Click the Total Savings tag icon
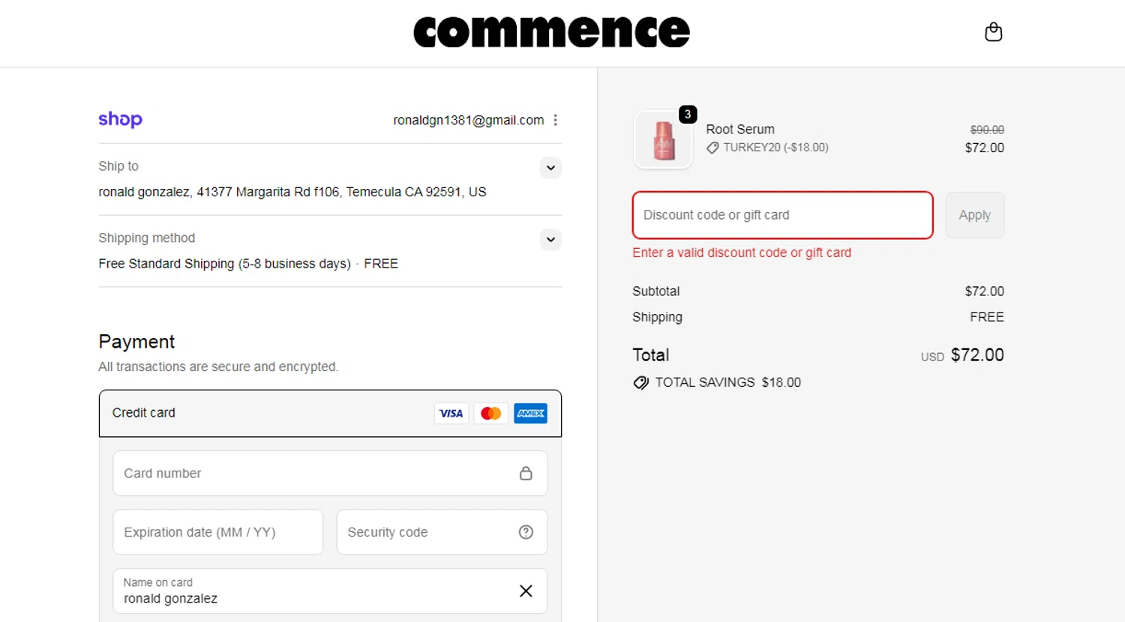The height and width of the screenshot is (622, 1125). [x=640, y=382]
